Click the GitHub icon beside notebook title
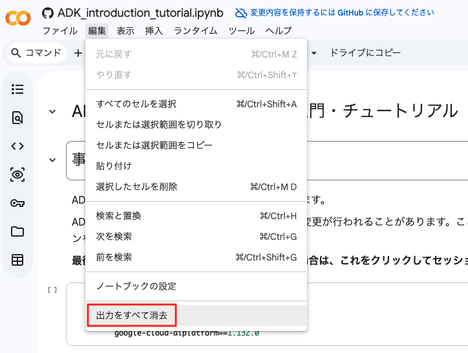This screenshot has width=468, height=353. click(48, 13)
